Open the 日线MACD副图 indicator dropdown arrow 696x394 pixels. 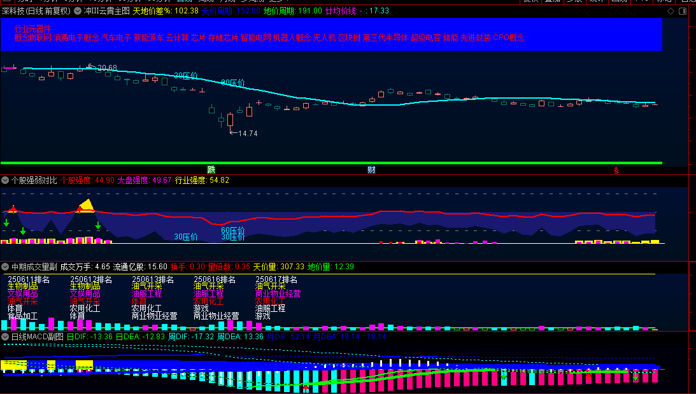coord(5,337)
